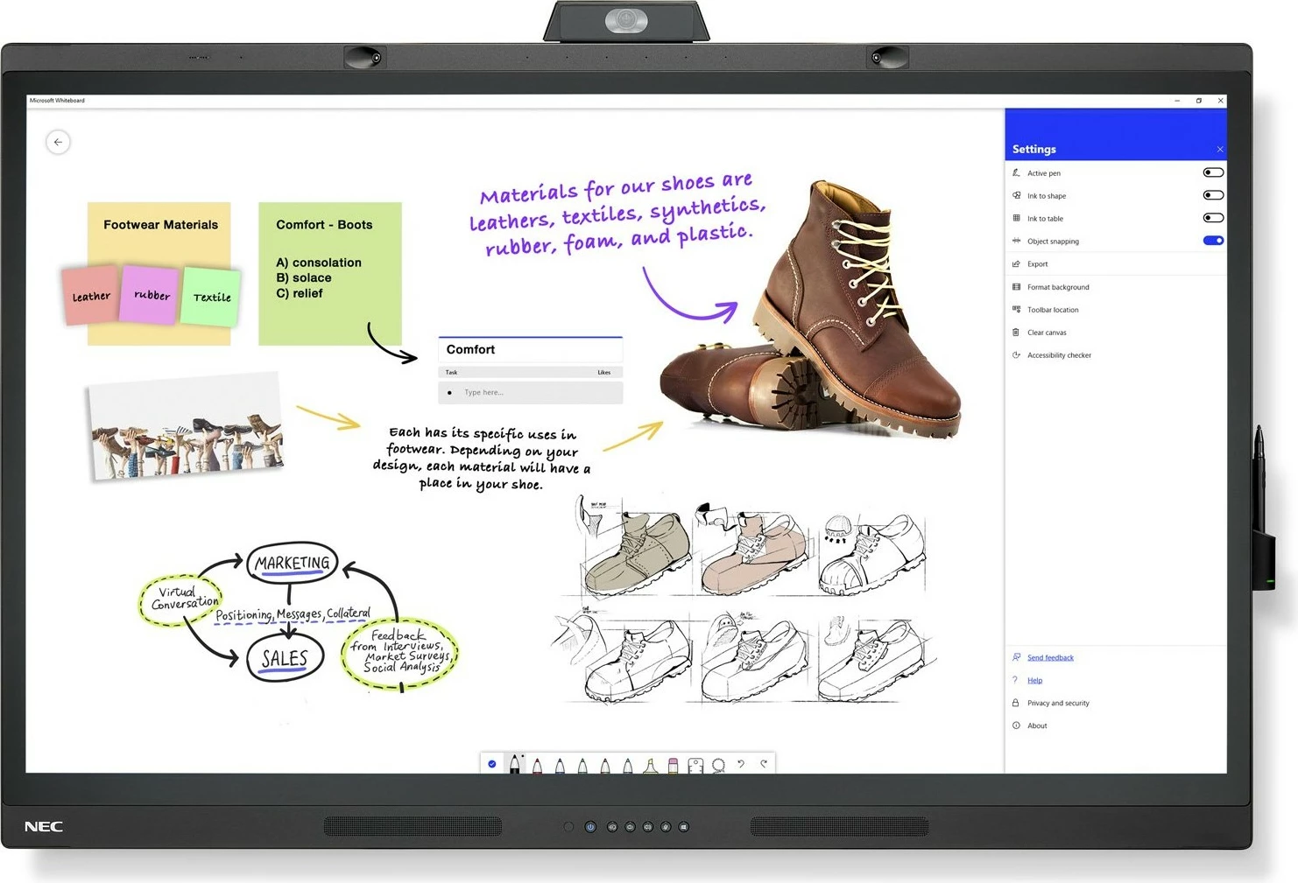Turn on Ink to shape
Image resolution: width=1298 pixels, height=883 pixels.
tap(1213, 196)
